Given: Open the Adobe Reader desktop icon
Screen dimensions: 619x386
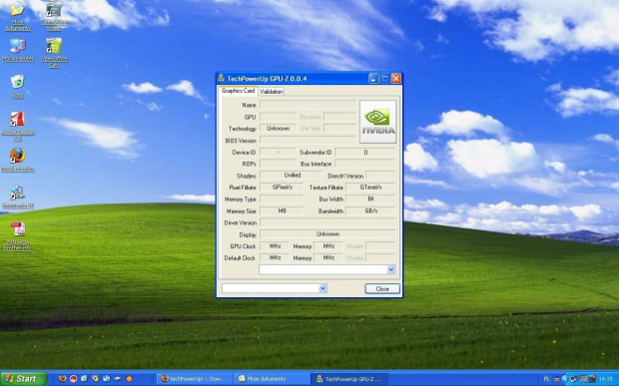Looking at the screenshot, I should (x=18, y=126).
